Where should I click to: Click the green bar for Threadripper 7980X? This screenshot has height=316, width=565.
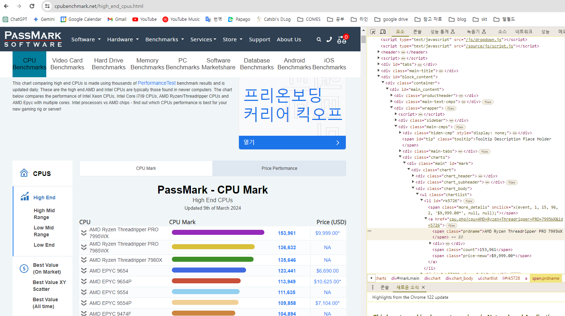[213, 259]
